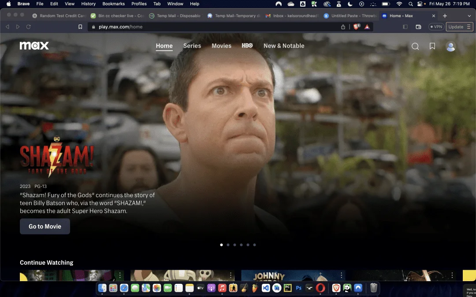Image resolution: width=476 pixels, height=297 pixels.
Task: Click the battery icon in menu bar
Action: tap(386, 4)
